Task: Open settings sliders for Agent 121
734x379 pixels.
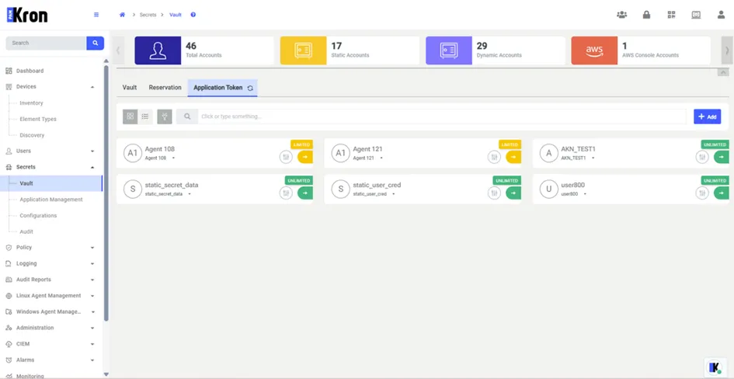Action: 494,157
